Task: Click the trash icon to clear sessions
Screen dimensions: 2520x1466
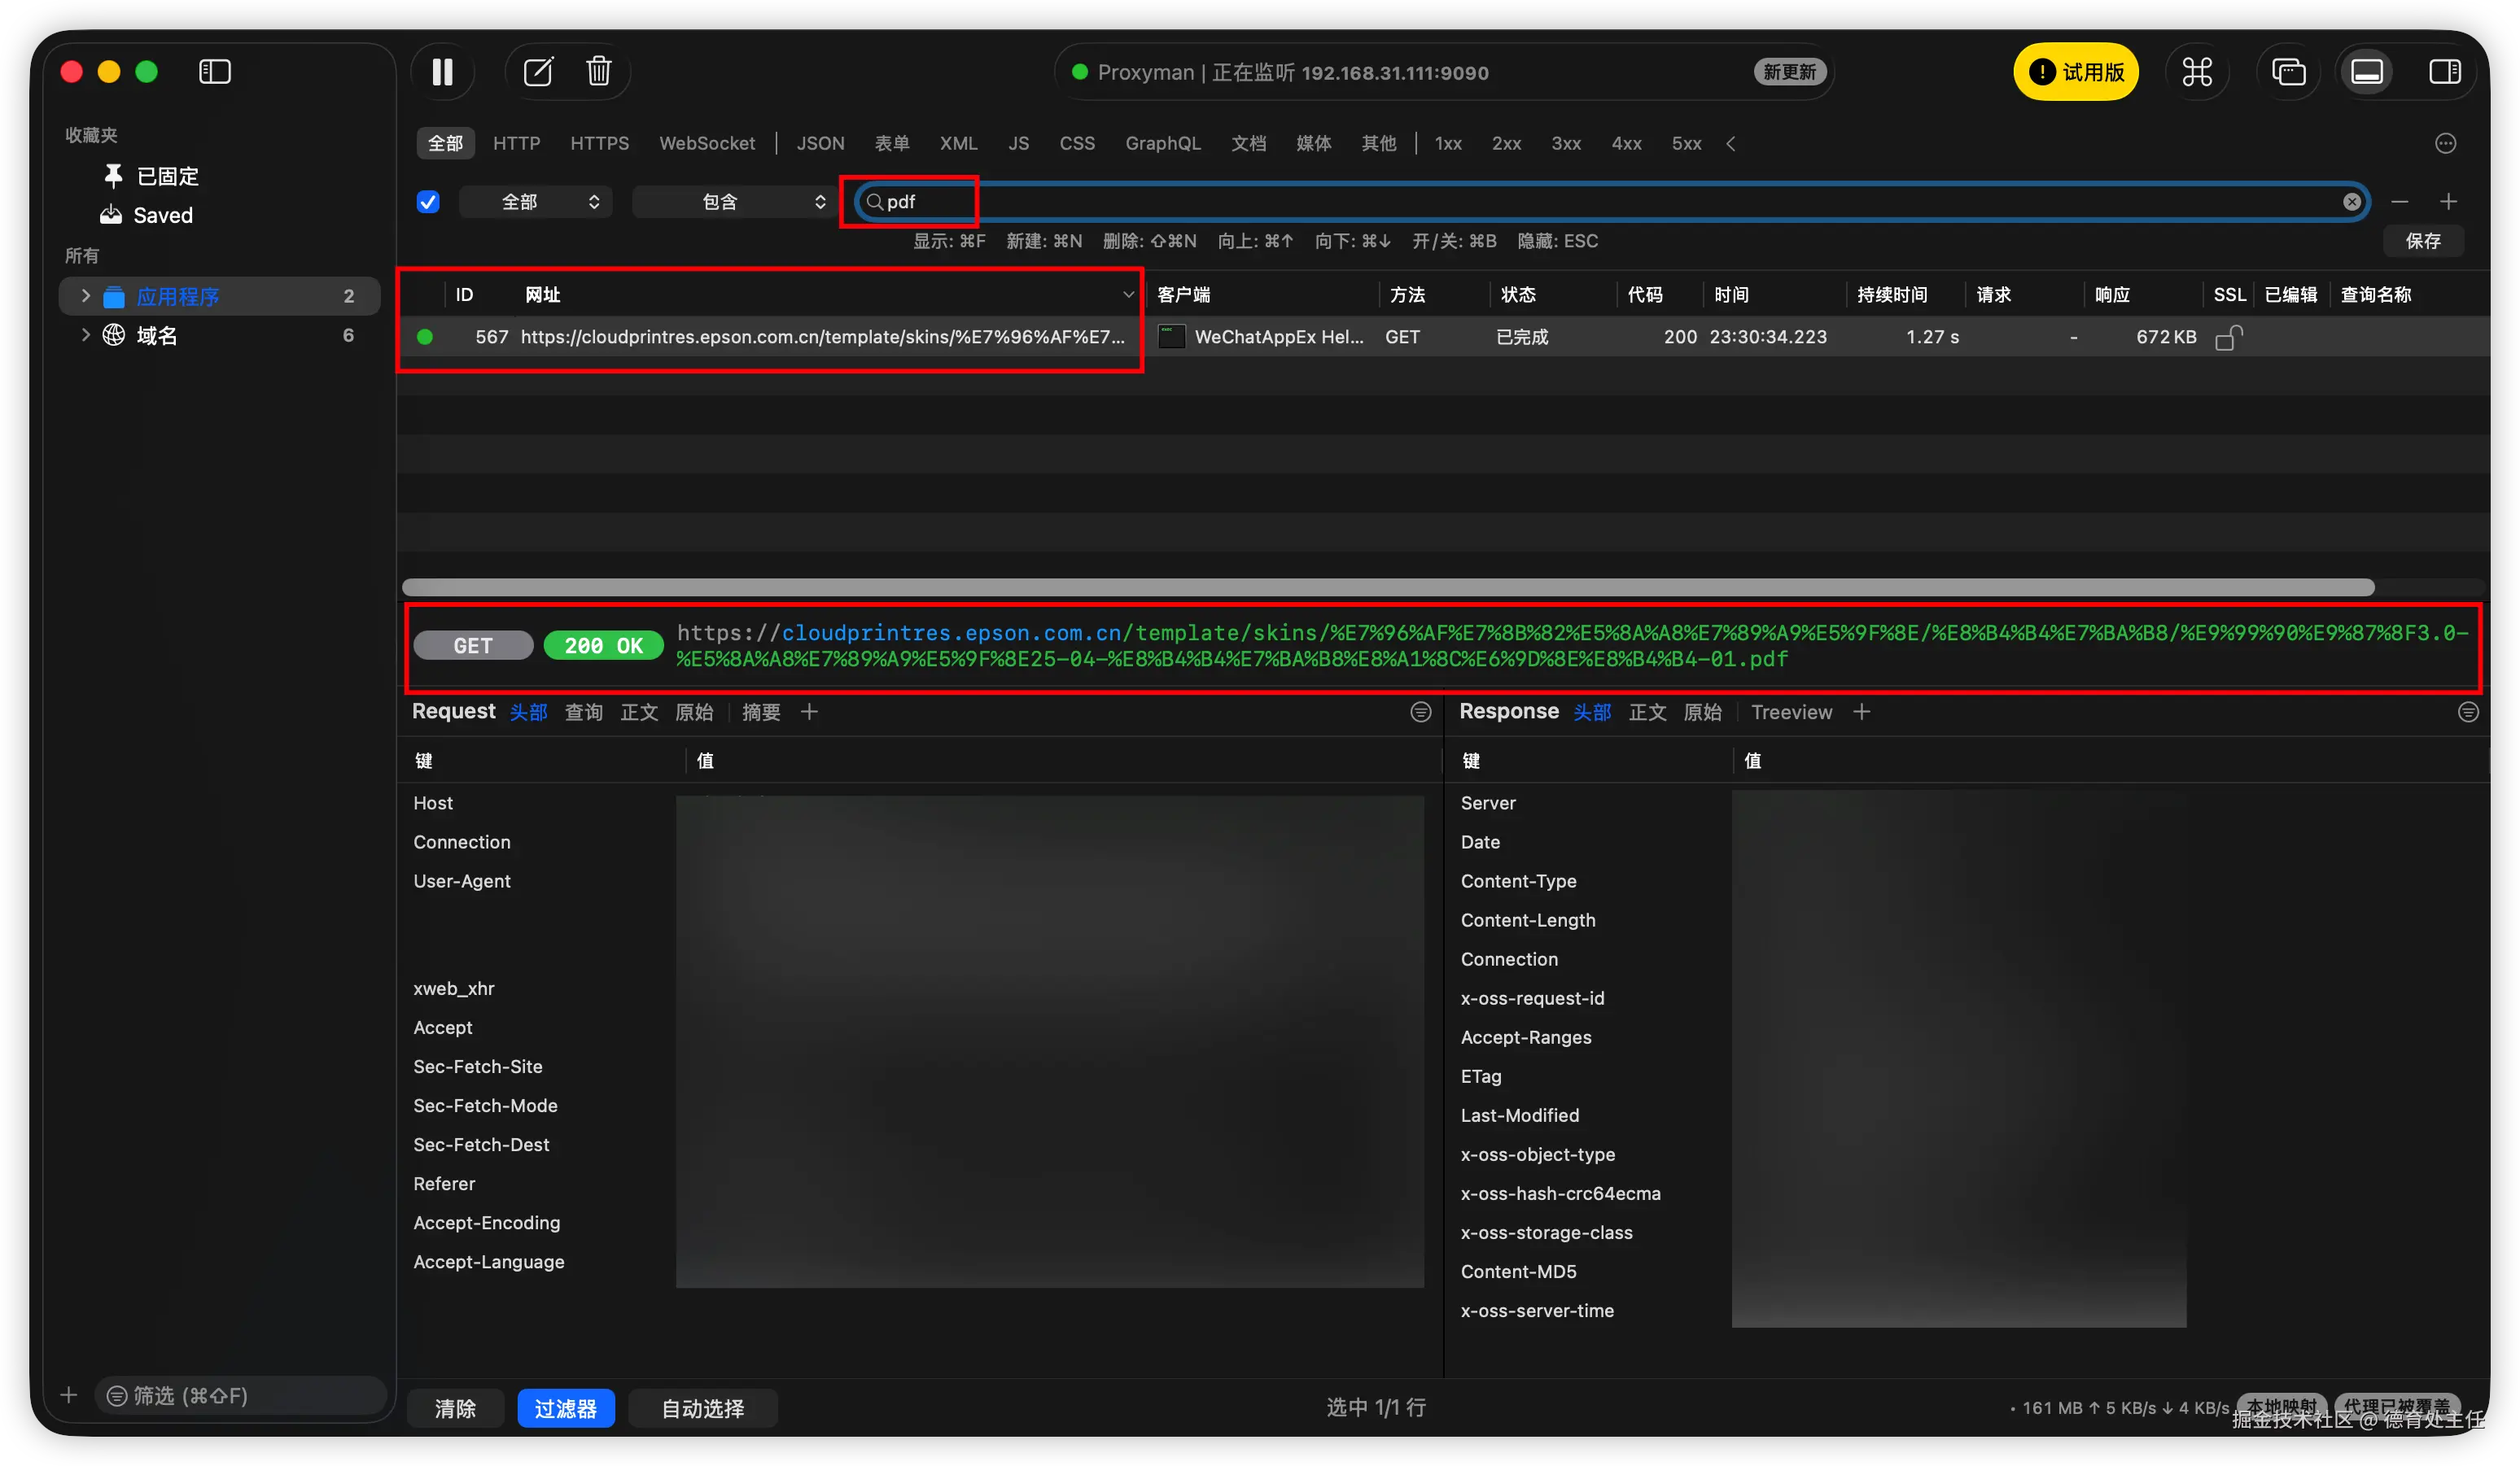Action: coord(598,72)
